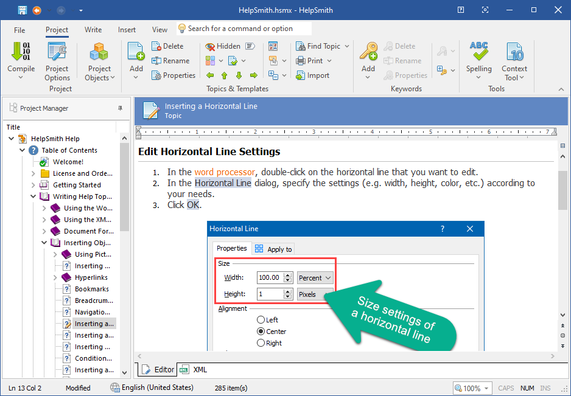Open the Context Tool
The image size is (571, 396).
pos(514,62)
